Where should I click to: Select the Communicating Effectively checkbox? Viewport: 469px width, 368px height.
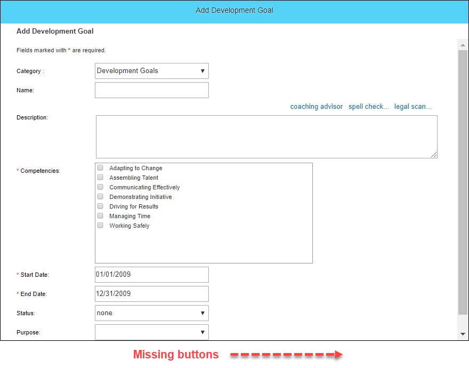pyautogui.click(x=101, y=187)
